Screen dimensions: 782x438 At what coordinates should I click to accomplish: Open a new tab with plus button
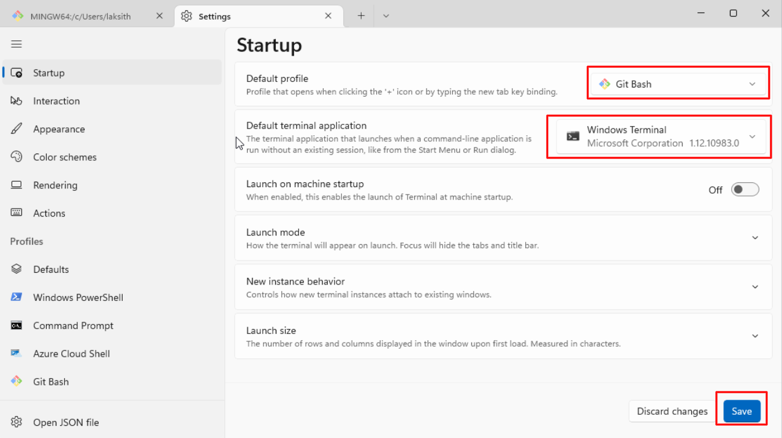pos(361,16)
